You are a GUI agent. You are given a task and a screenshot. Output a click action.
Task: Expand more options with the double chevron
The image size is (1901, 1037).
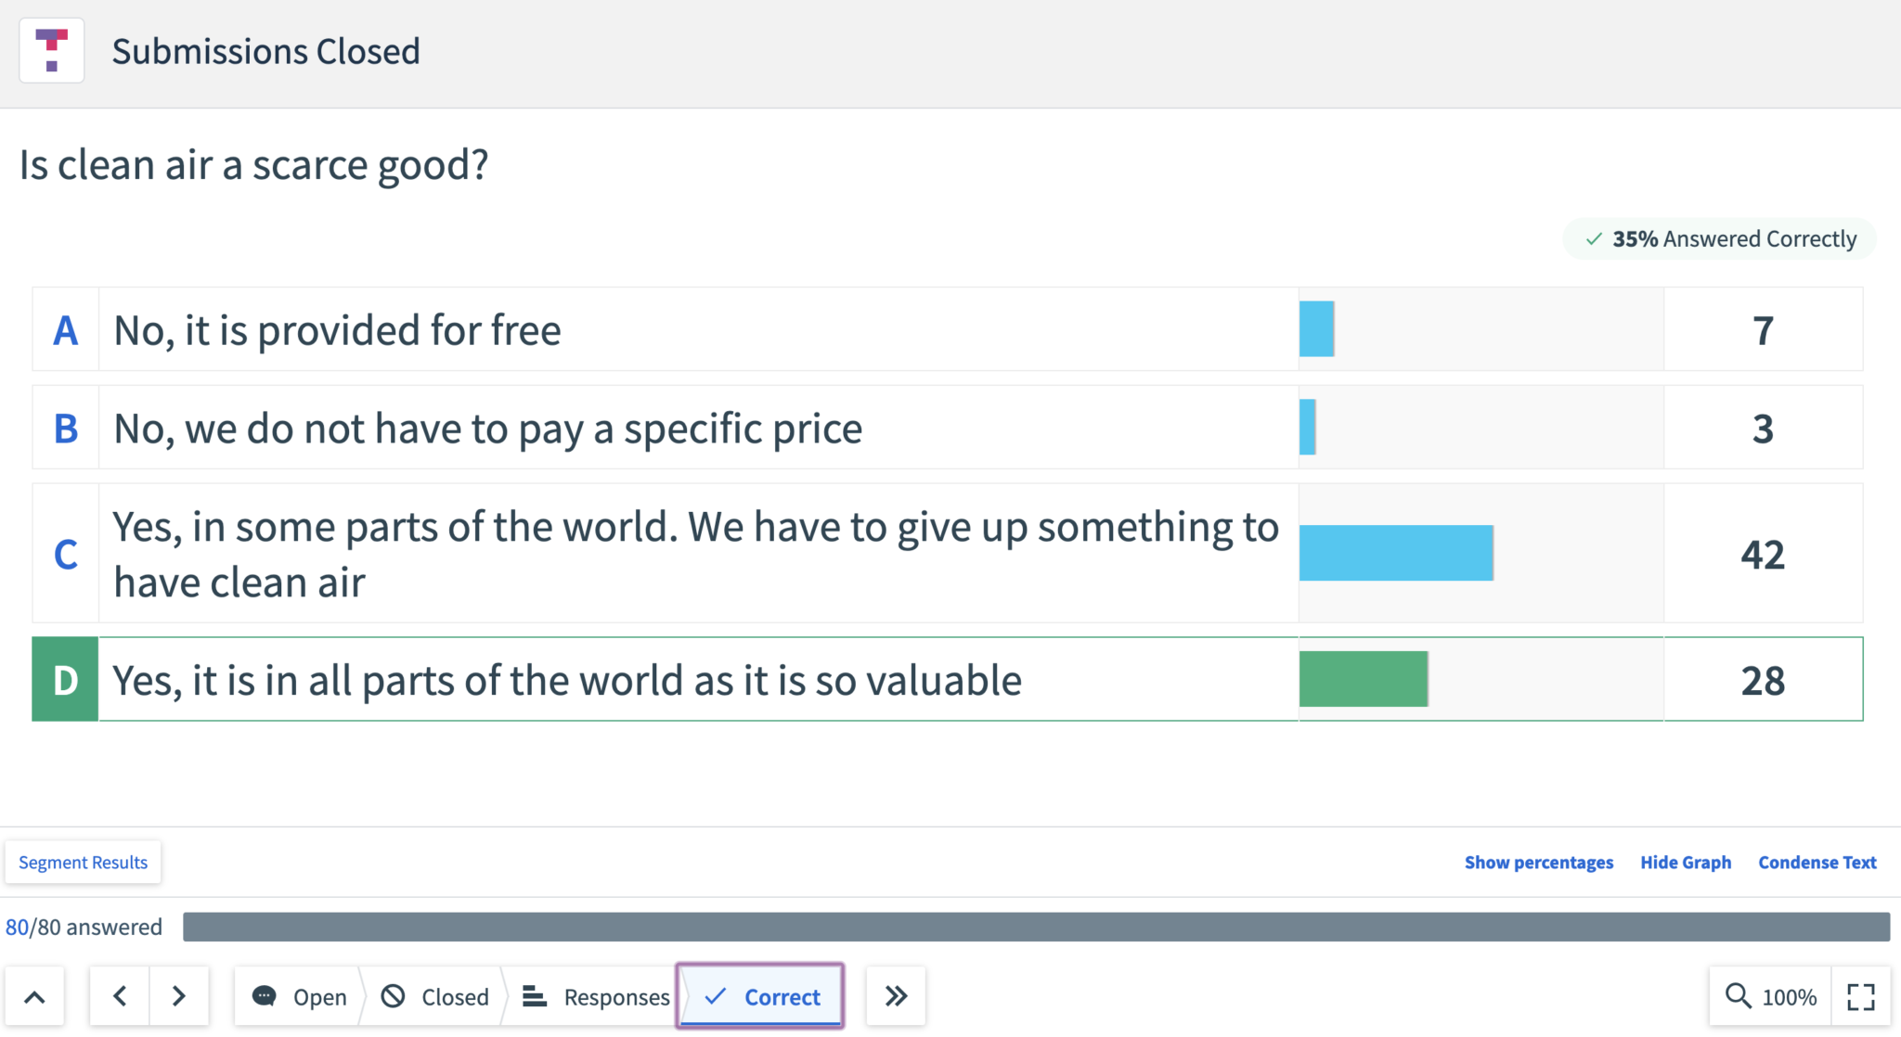tap(896, 996)
